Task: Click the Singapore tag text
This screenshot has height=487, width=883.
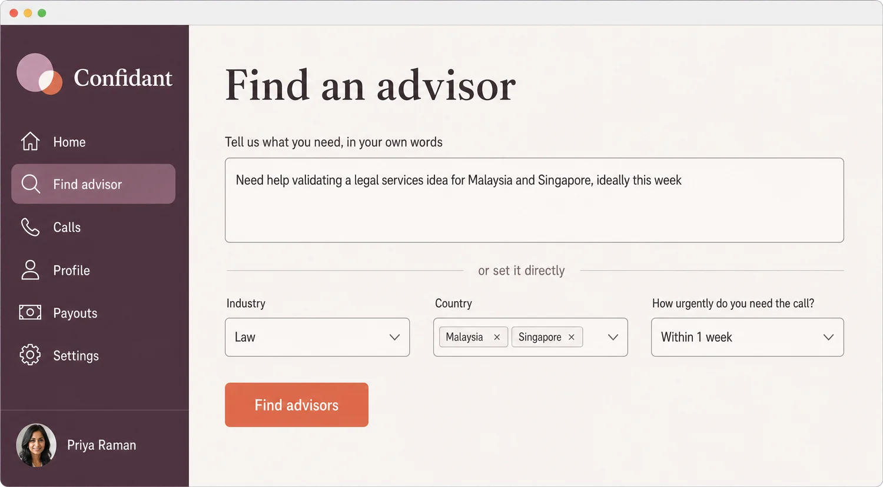Action: [540, 337]
